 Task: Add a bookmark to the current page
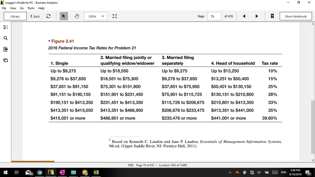272,16
